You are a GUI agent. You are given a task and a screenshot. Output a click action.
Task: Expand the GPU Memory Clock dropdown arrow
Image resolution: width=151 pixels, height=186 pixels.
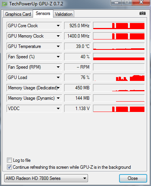pos(58,36)
